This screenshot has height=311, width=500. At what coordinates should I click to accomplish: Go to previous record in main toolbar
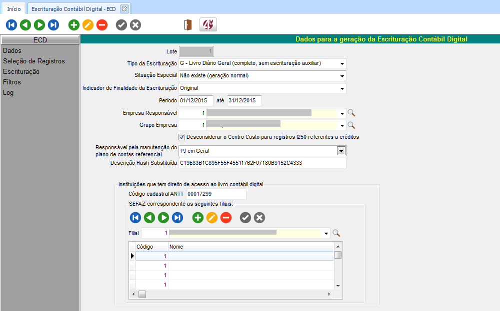(x=25, y=25)
